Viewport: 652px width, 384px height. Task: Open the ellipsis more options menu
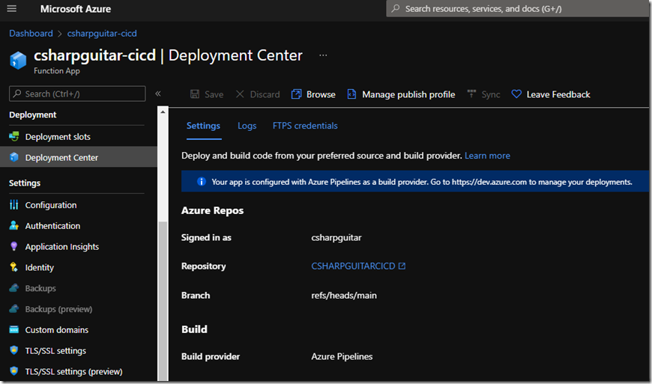point(323,55)
